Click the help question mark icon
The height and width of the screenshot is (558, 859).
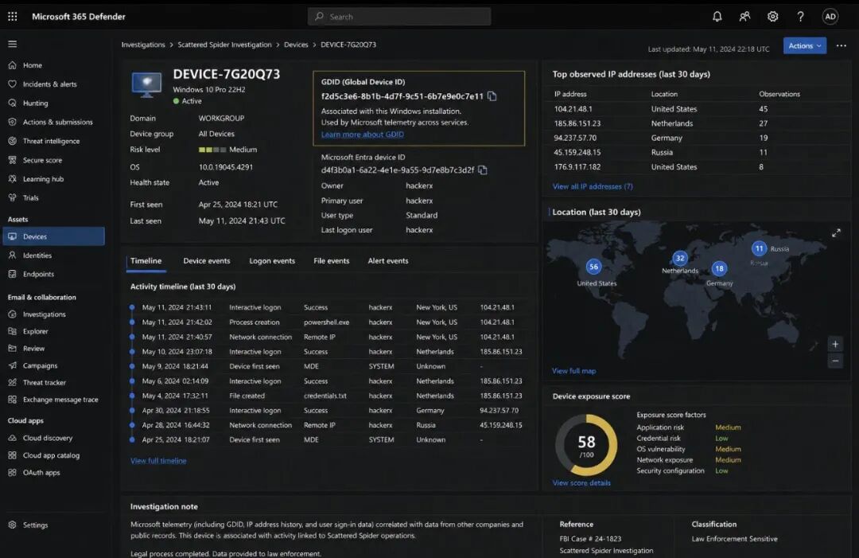click(x=800, y=17)
